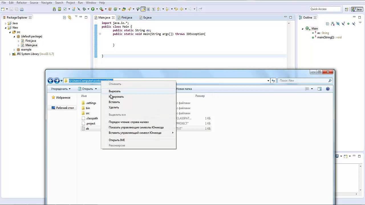Choose Копировать in the context menu
Screen dimensions: 365x205
pyautogui.click(x=139, y=97)
